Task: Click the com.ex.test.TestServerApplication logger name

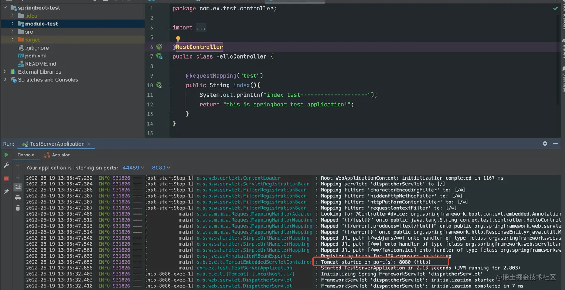Action: 244,268
